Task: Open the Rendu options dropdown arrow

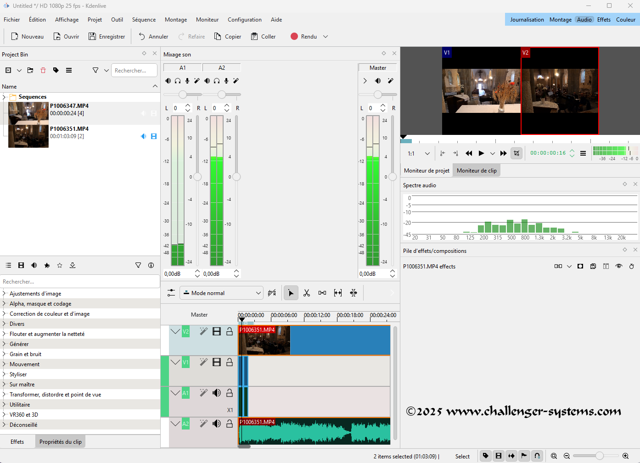Action: 326,37
